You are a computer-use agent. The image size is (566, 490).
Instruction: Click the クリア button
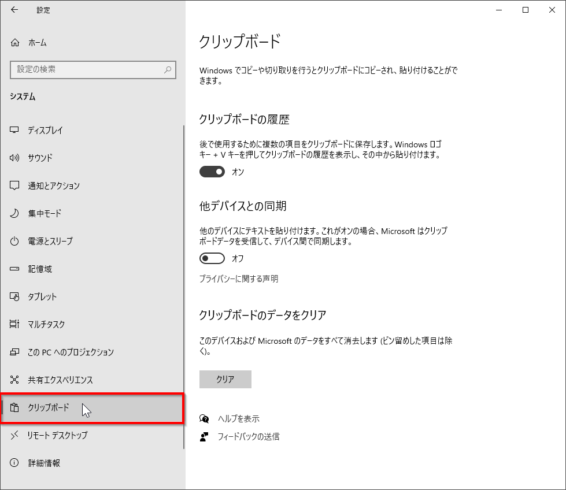(225, 379)
